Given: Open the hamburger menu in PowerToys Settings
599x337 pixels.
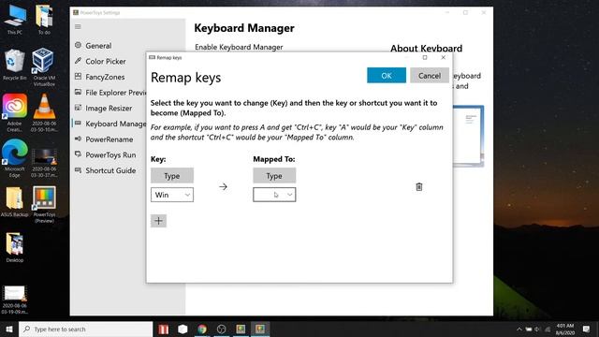Looking at the screenshot, I should (x=78, y=27).
